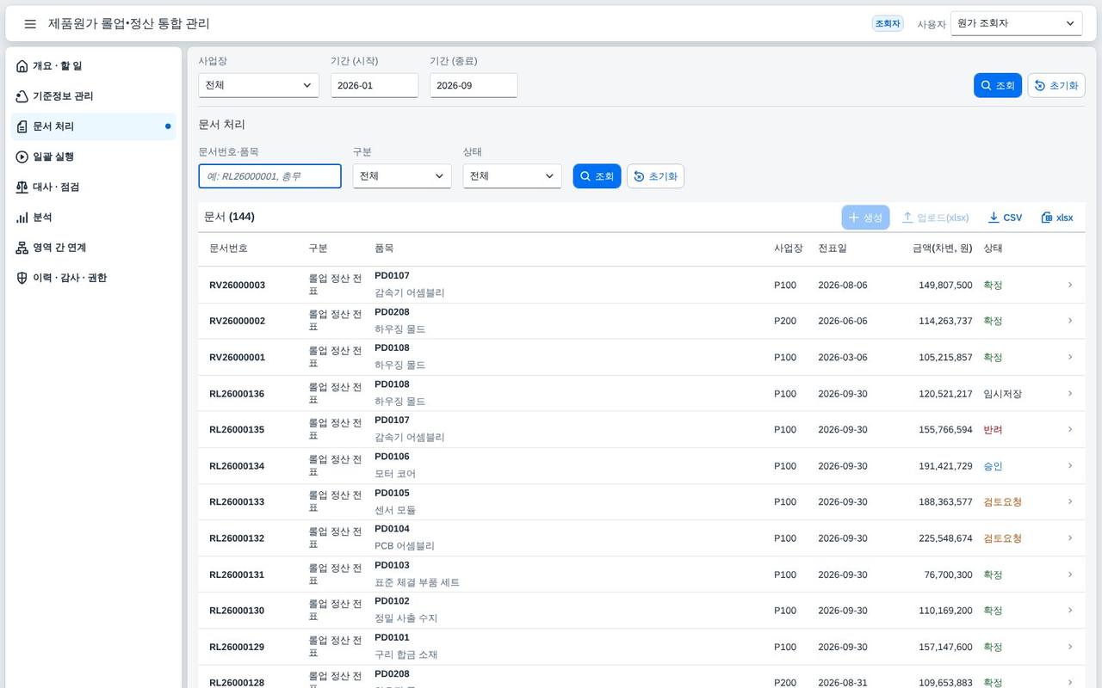The image size is (1102, 688).
Task: Click document number RV26000002
Action: click(x=237, y=321)
